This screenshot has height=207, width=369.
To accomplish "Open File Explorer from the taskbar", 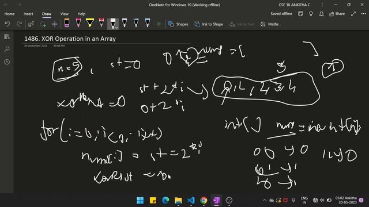I will tap(178, 200).
